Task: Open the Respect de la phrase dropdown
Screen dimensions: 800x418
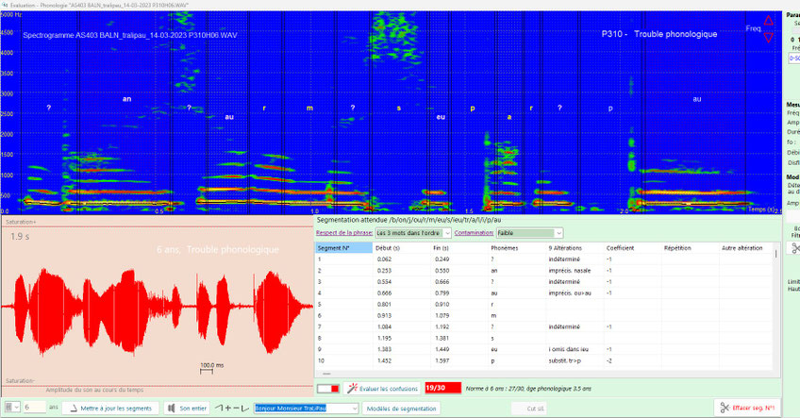Action: [412, 232]
